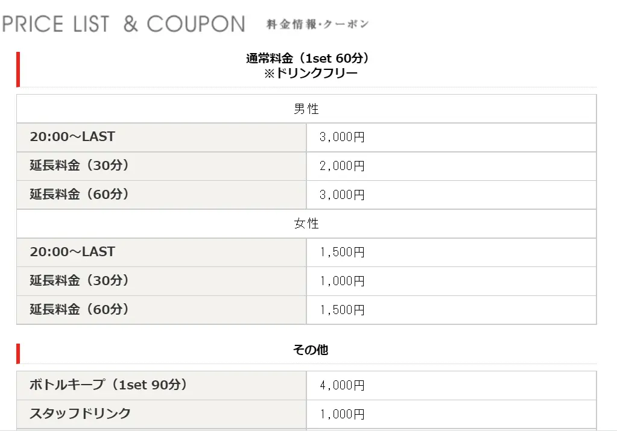Screen dimensions: 617x431
Task: Click the men's 2,000円 extension price
Action: [342, 166]
